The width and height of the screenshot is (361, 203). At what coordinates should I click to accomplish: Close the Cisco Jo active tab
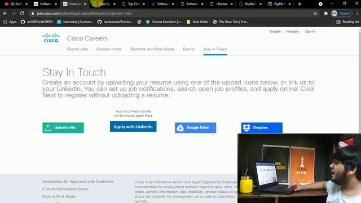click(85, 4)
